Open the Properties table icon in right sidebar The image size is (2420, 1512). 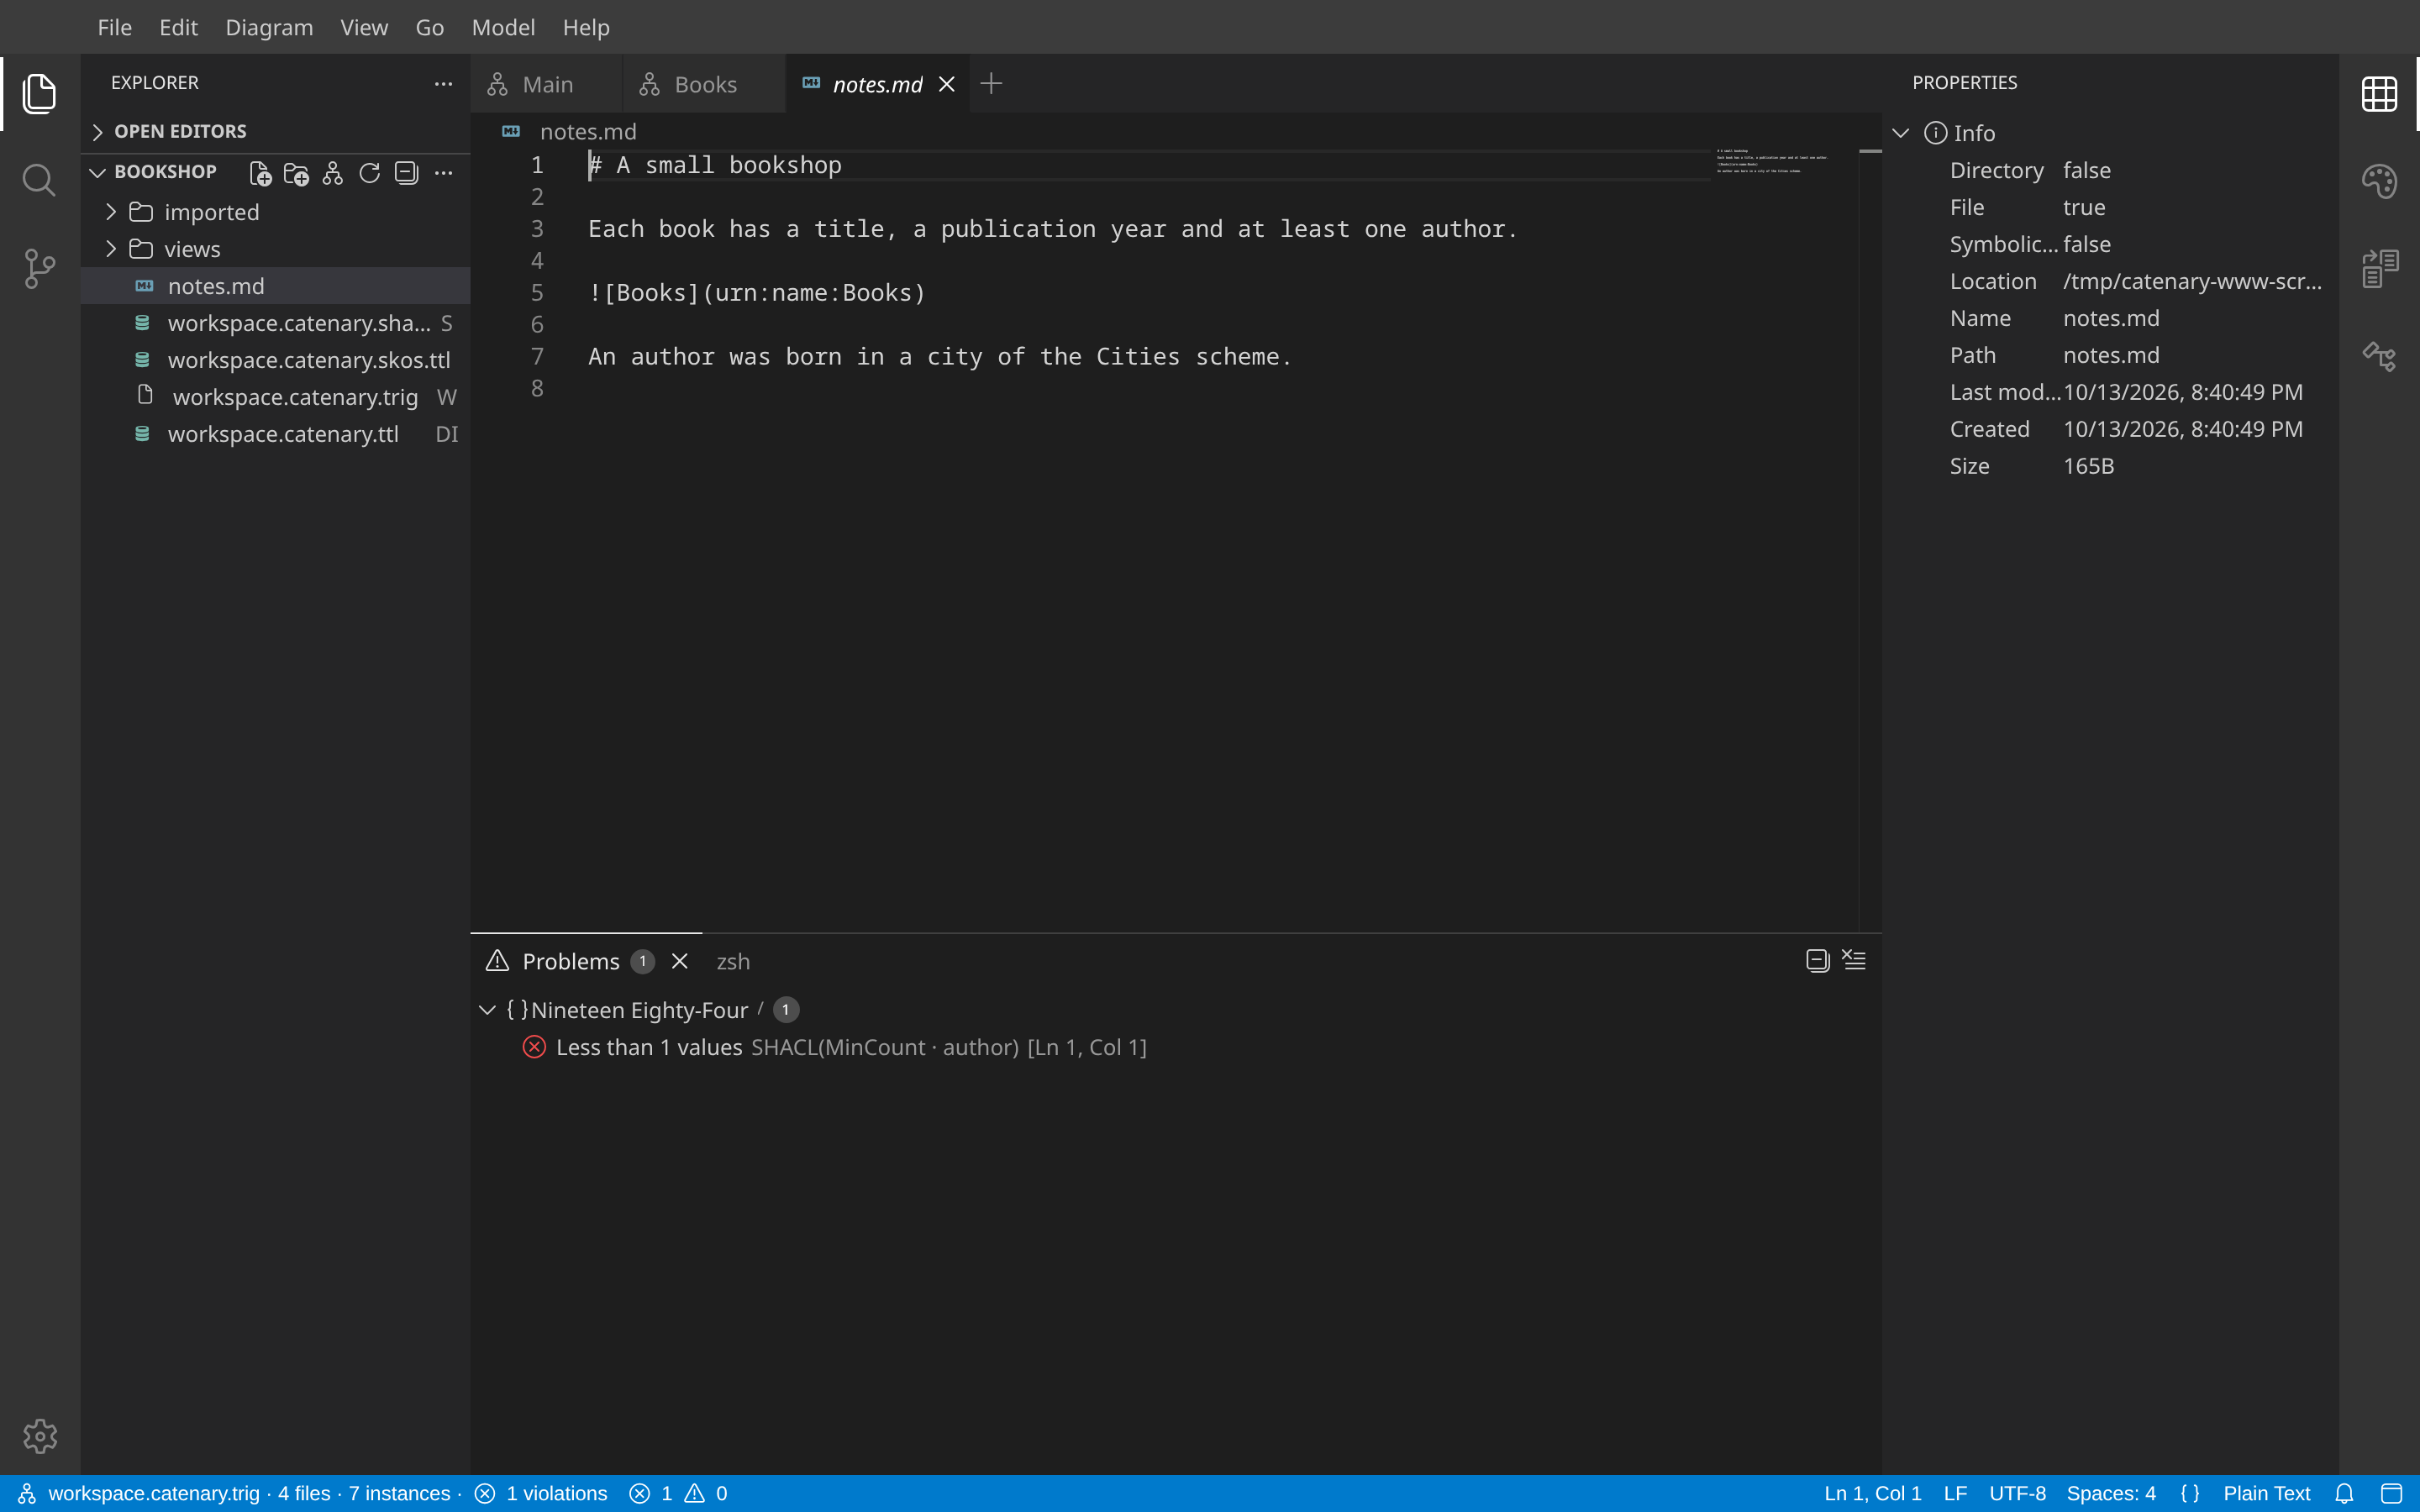click(x=2379, y=94)
